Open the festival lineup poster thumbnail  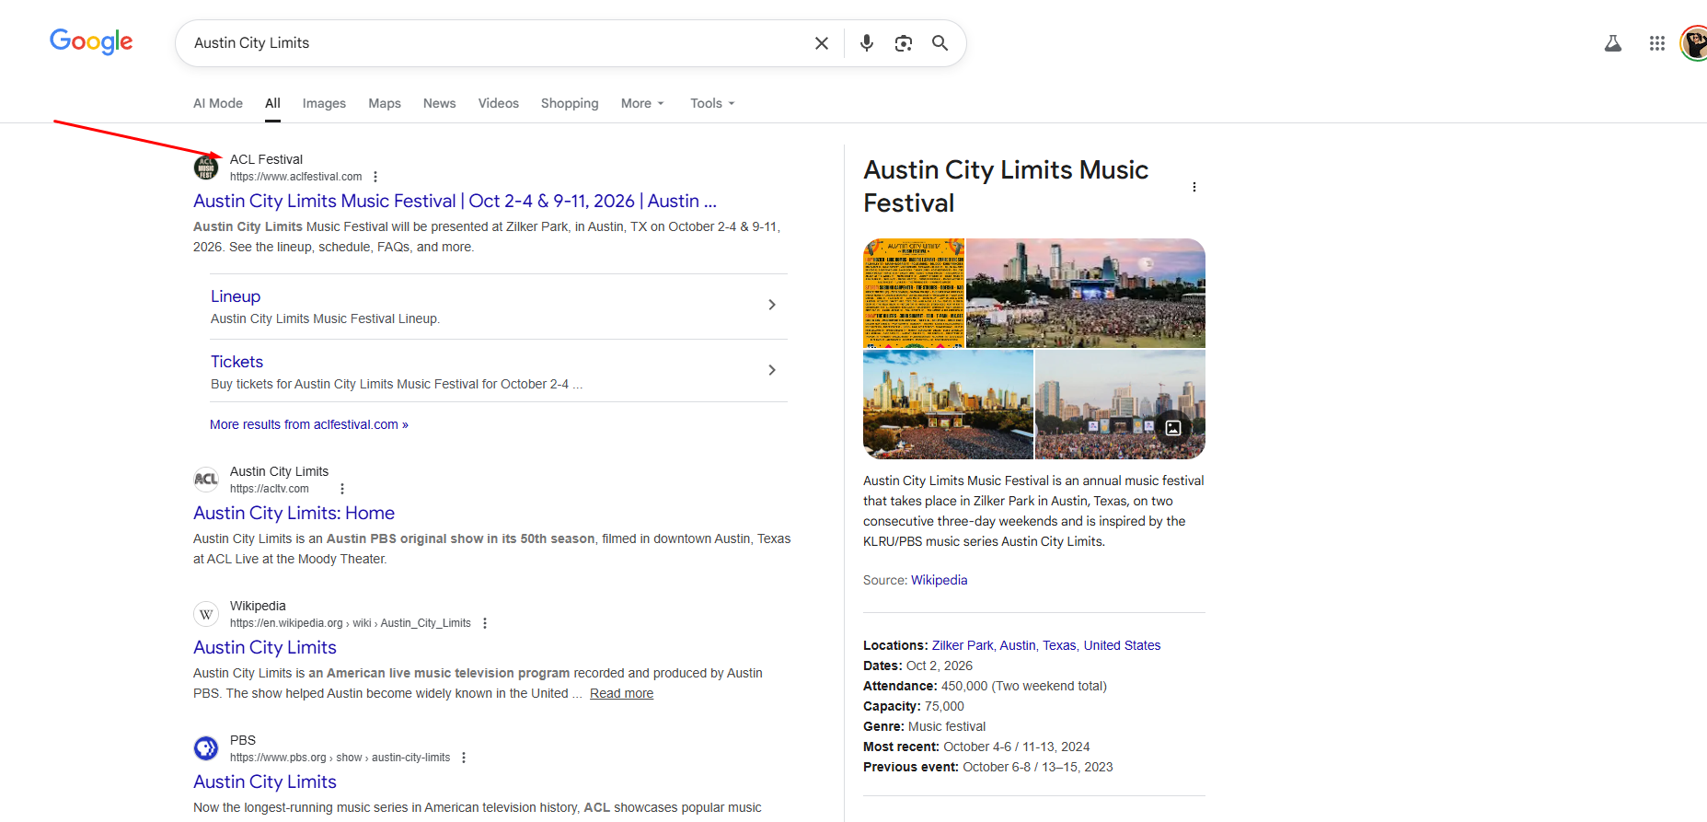click(x=913, y=293)
